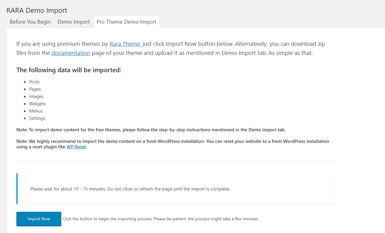Click the 'following data will be imported' heading
Screen dimensions: 385x233
click(x=69, y=70)
